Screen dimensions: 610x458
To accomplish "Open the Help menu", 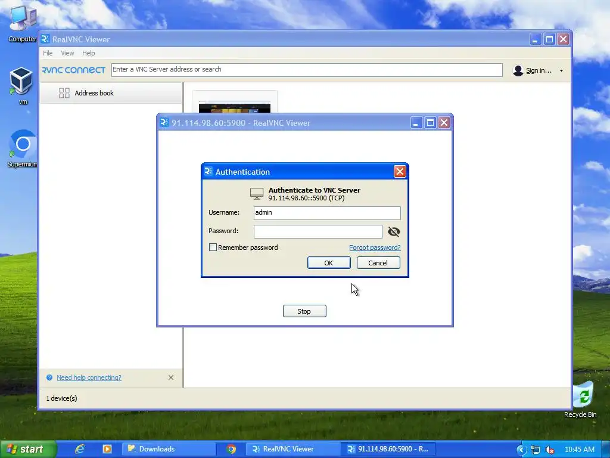I will [88, 53].
